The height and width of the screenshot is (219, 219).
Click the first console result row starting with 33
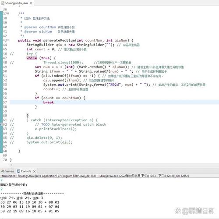point(30,202)
